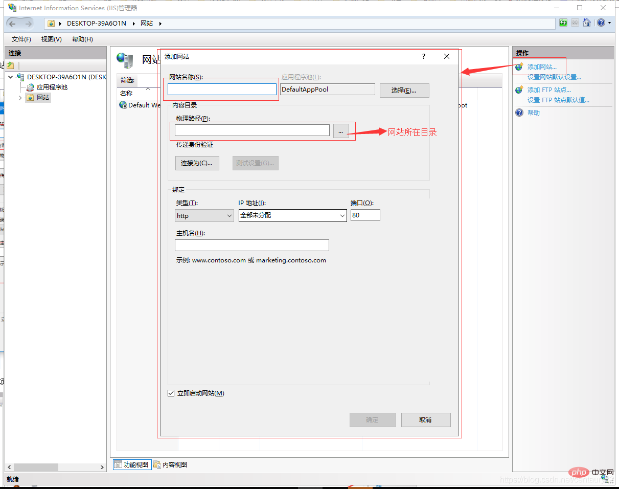Open the 类型 http dropdown

204,216
